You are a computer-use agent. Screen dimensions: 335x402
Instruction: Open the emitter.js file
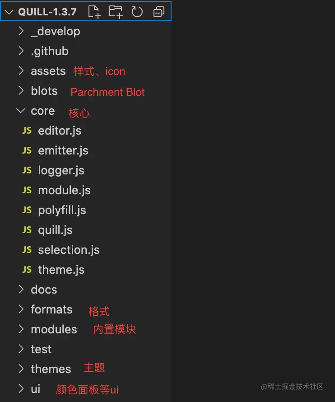(x=63, y=150)
